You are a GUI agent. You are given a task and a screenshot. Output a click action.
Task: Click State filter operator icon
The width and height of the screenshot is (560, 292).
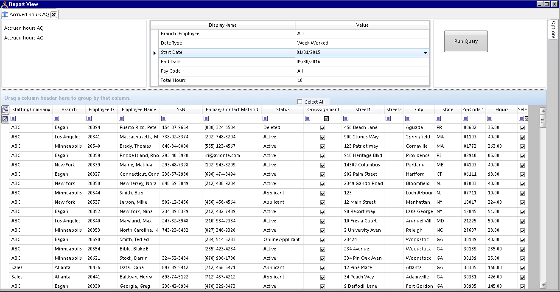pos(438,119)
